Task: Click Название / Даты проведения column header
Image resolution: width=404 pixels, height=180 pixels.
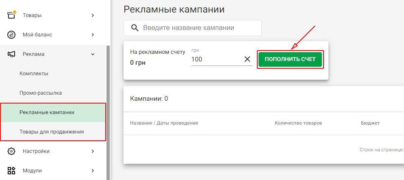Action: [164, 123]
